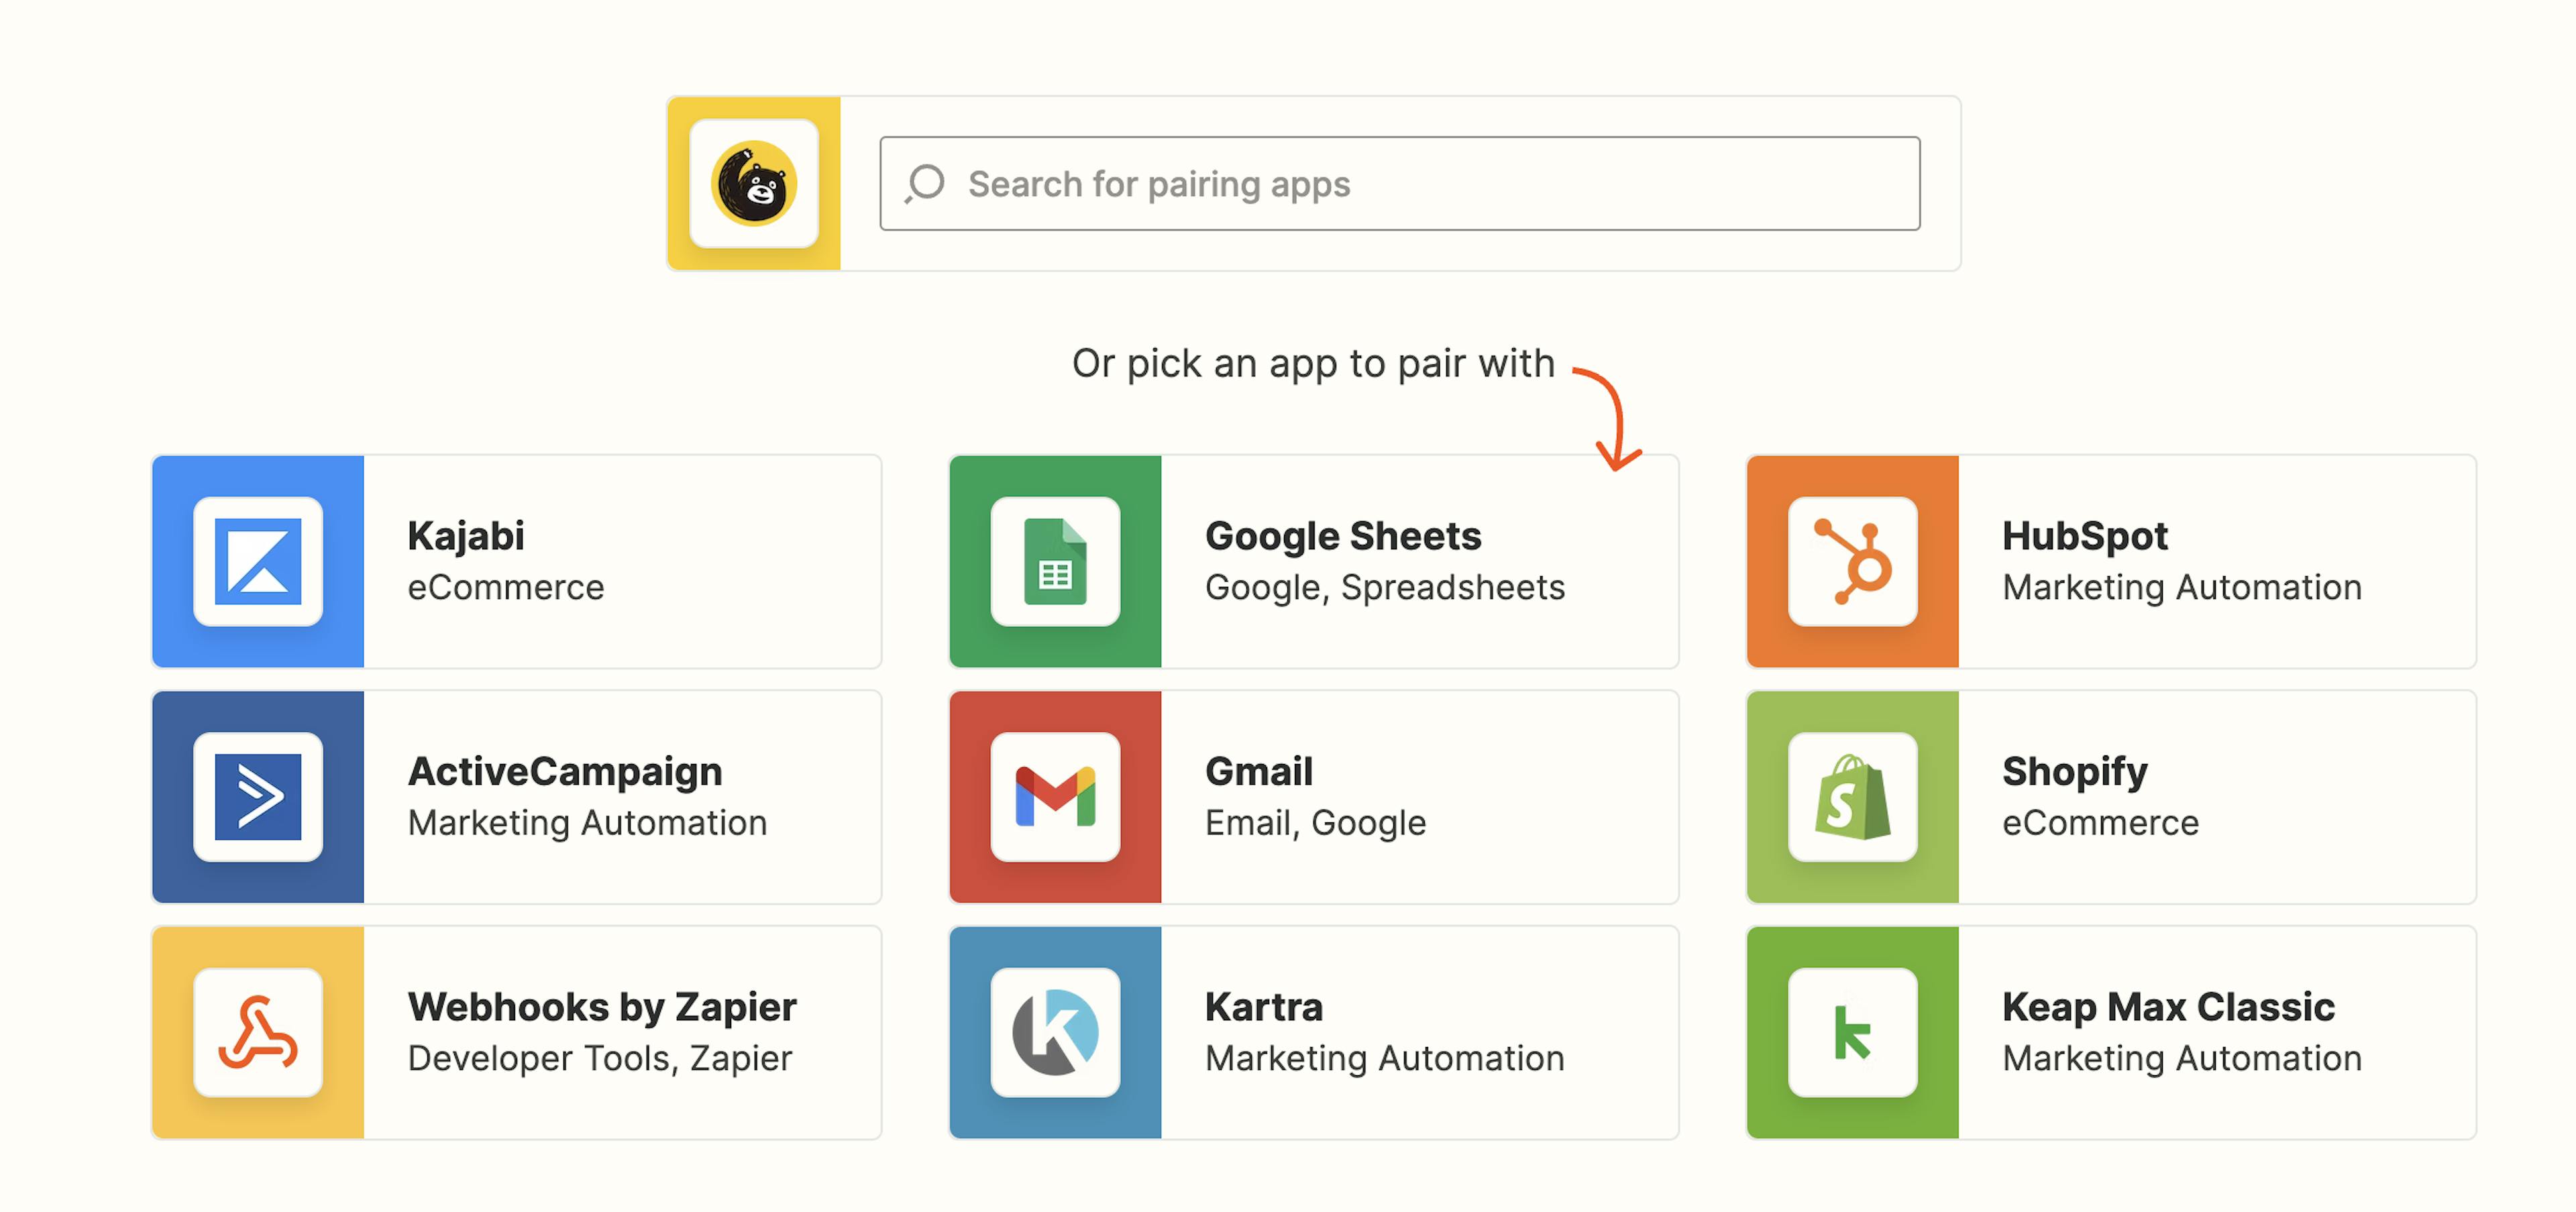This screenshot has width=2576, height=1212.
Task: Select the Gmail app name
Action: click(x=1259, y=771)
